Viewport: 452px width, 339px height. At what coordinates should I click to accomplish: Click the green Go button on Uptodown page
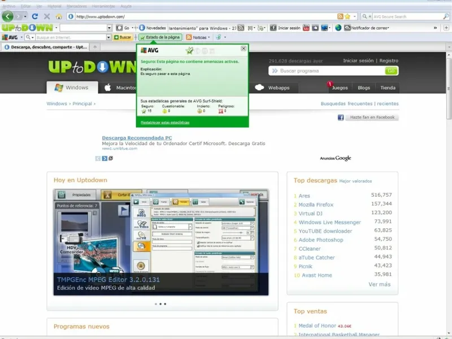pos(391,71)
